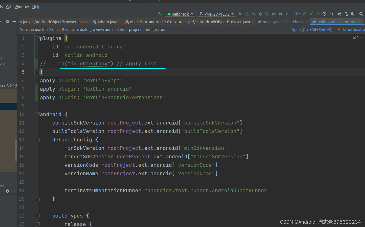Click the commented io.objectbox line
The height and width of the screenshot is (227, 365).
pyautogui.click(x=99, y=64)
